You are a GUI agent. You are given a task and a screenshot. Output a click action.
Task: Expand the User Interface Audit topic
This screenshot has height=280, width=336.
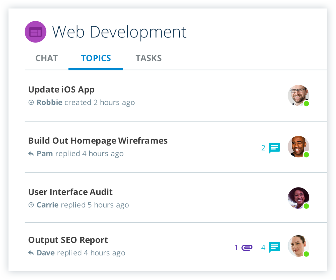(70, 192)
